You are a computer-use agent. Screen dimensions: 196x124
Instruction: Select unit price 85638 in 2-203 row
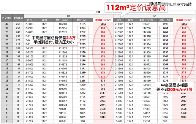[x=63, y=121]
